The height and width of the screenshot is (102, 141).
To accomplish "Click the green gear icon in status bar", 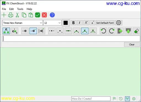I will (134, 99).
